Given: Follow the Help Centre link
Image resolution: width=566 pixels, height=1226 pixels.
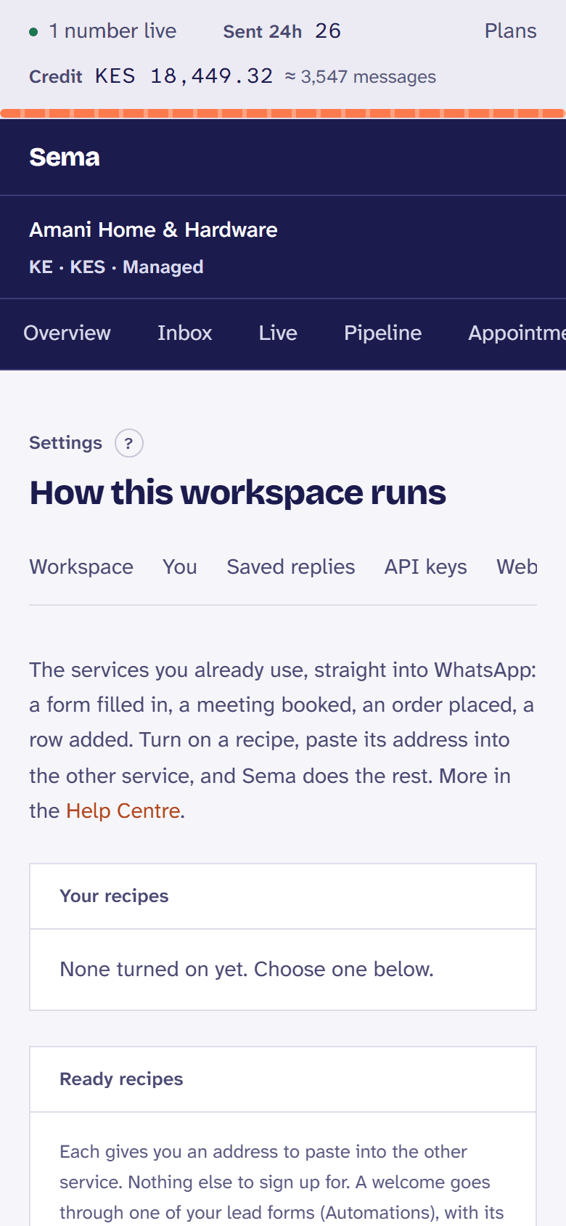Looking at the screenshot, I should point(123,811).
